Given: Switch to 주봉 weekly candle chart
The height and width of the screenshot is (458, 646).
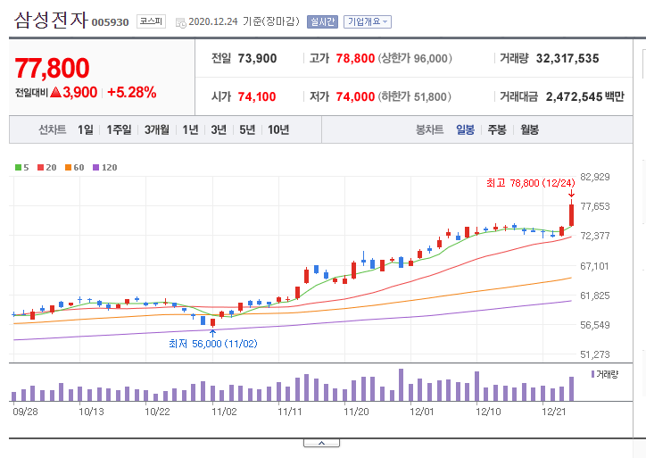Looking at the screenshot, I should (497, 129).
